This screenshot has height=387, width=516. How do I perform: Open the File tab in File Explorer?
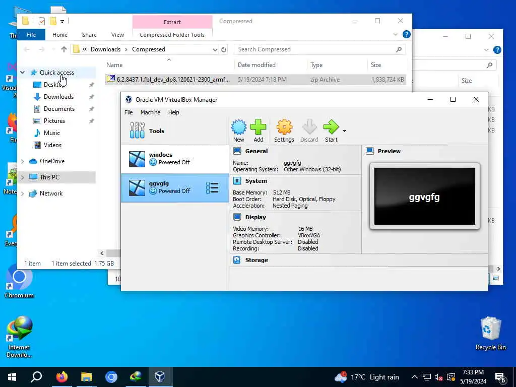(x=31, y=35)
